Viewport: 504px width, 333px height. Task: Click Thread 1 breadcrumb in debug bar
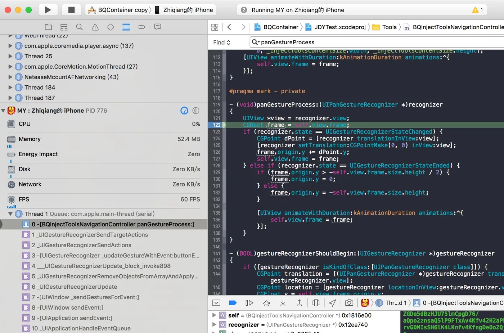[x=391, y=303]
